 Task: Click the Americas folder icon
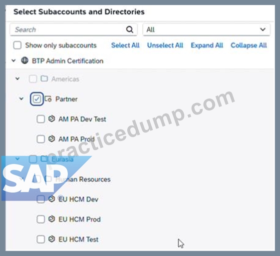pos(44,78)
